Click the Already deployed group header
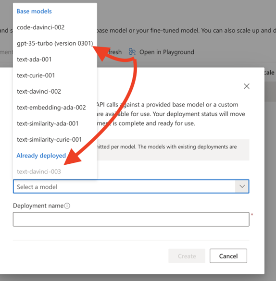276x281 pixels. click(41, 155)
